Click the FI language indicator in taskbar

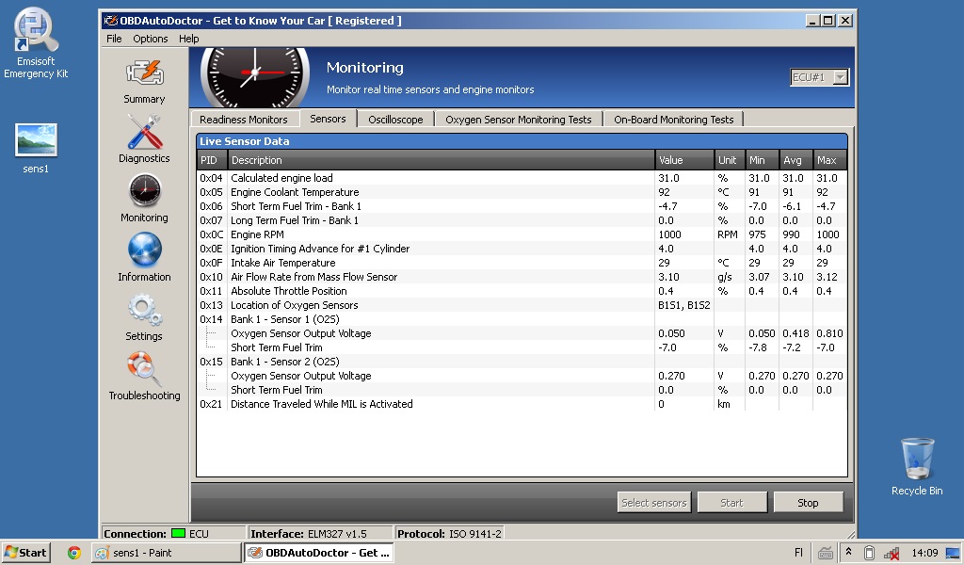point(798,553)
